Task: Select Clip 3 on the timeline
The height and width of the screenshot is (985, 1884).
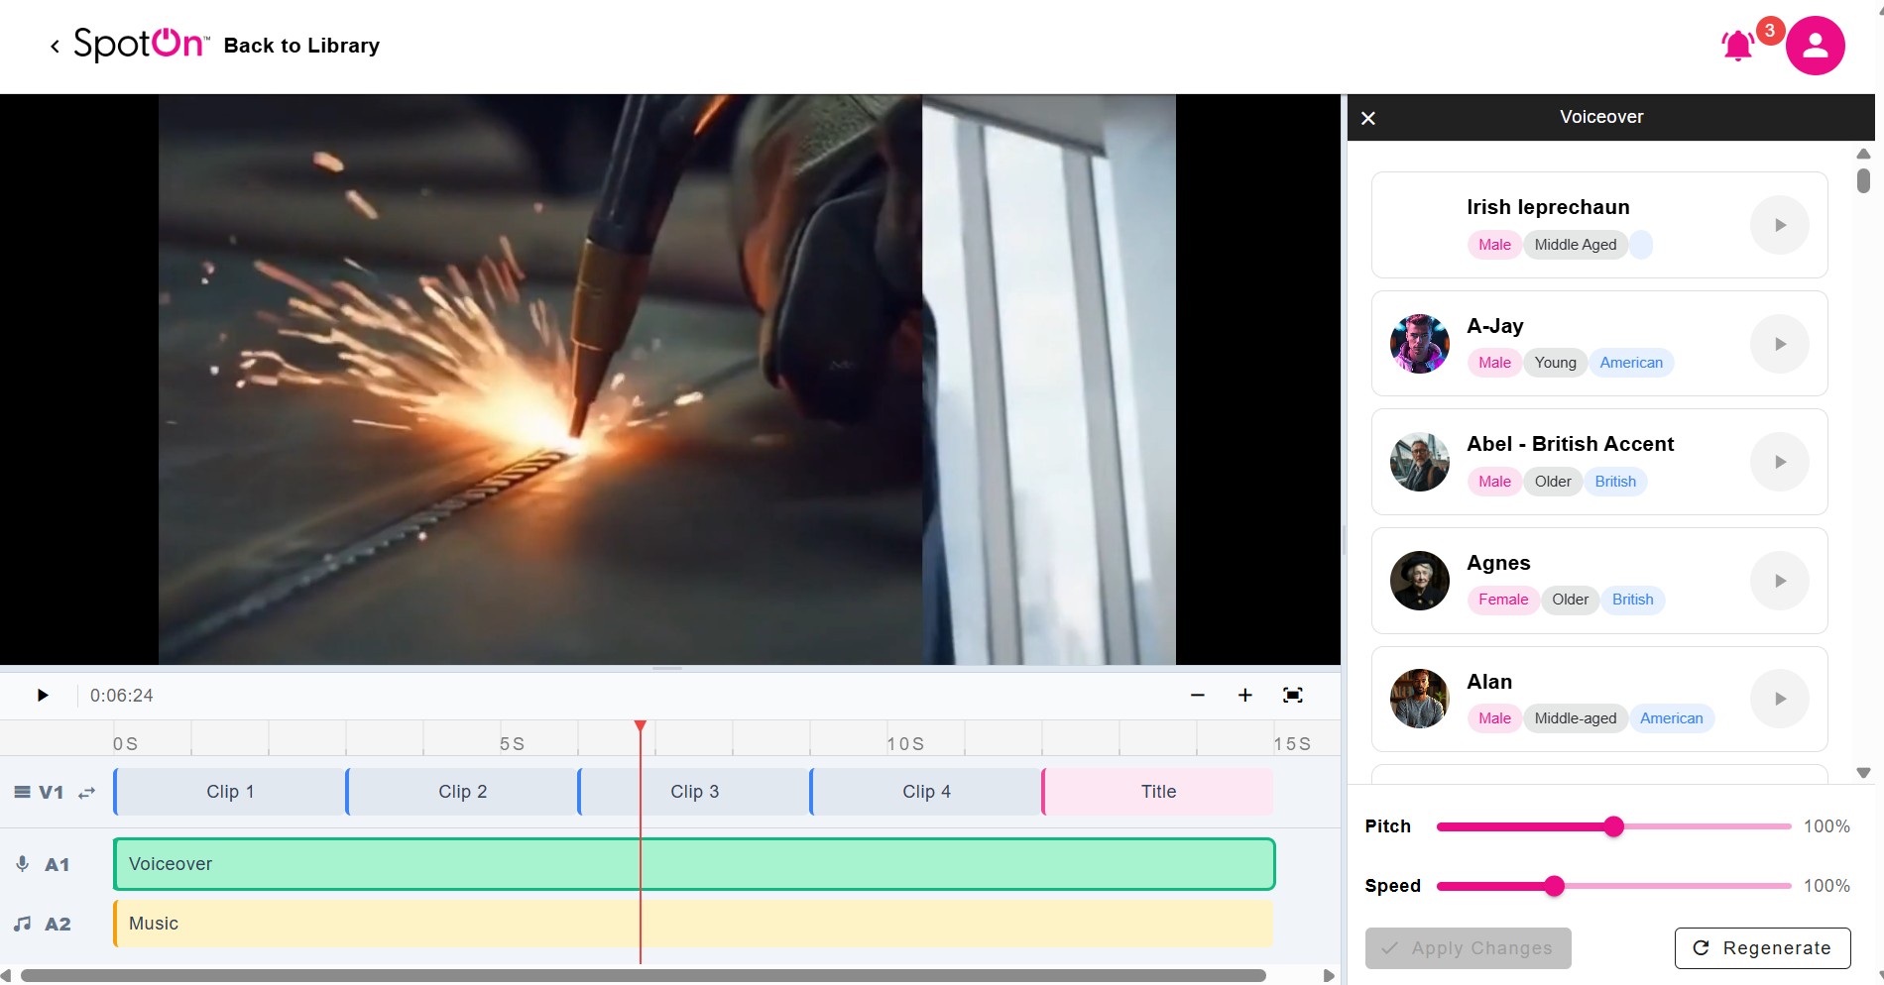Action: 694,792
